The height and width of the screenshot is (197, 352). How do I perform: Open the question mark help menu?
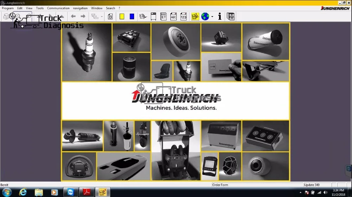pyautogui.click(x=119, y=8)
